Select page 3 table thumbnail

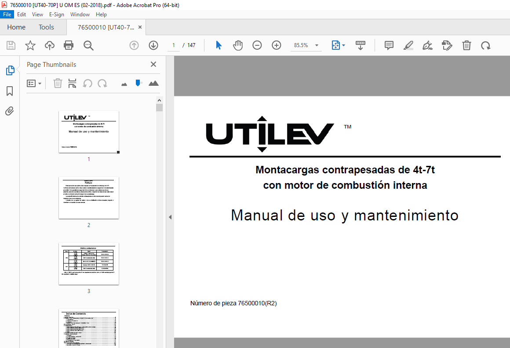[89, 264]
